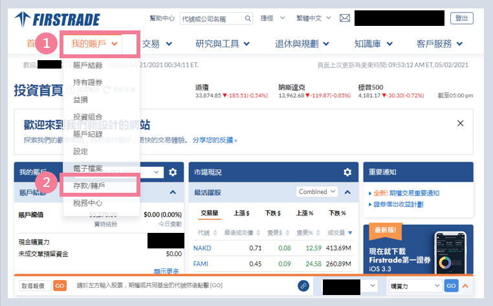Switch to the 下跌 $ tab

pos(272,213)
